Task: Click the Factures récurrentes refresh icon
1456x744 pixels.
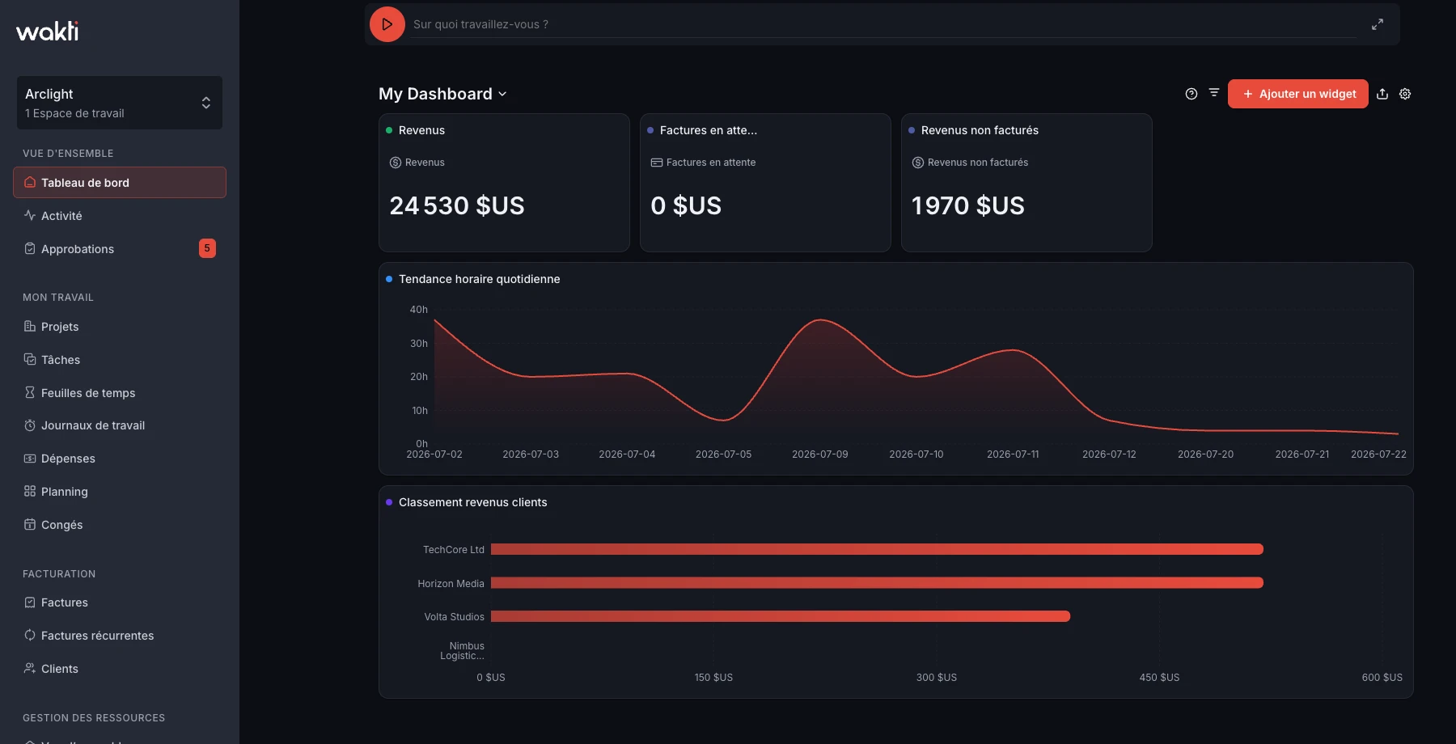Action: pyautogui.click(x=30, y=635)
